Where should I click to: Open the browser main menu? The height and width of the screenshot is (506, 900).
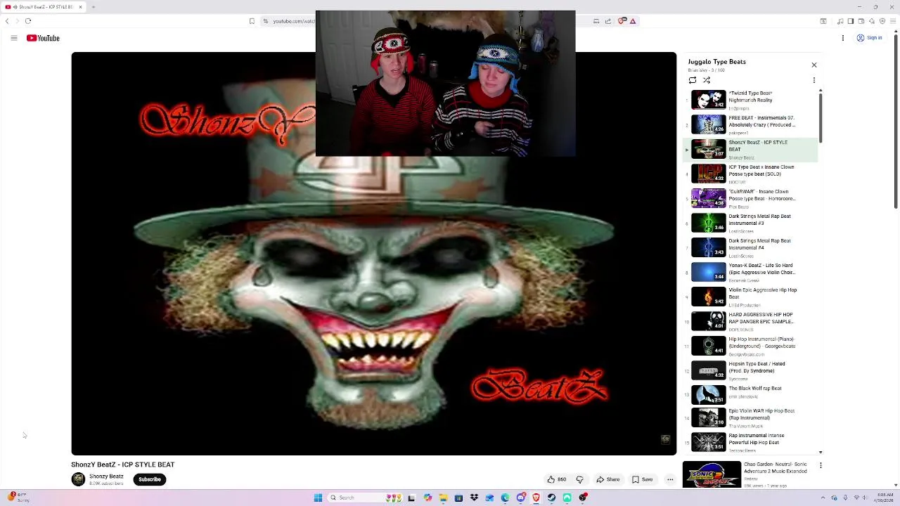[893, 21]
